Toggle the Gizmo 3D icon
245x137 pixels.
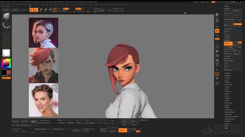click(x=54, y=10)
